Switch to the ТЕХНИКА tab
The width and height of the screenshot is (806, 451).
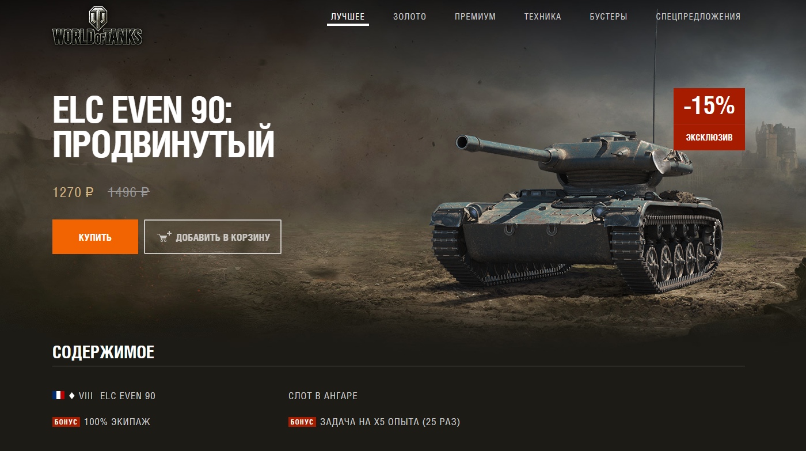pyautogui.click(x=542, y=17)
